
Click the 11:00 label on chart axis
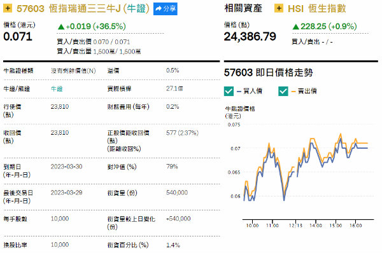click(x=272, y=226)
